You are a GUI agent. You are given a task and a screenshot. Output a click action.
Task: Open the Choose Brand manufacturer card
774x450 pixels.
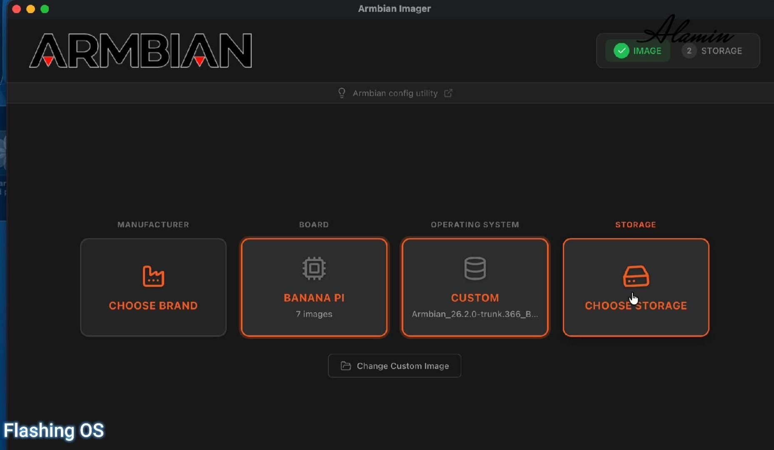(153, 287)
